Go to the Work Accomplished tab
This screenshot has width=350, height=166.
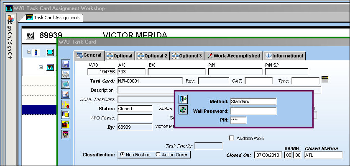234,56
